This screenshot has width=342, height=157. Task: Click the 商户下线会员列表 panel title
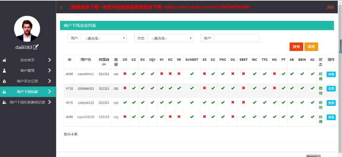click(x=80, y=26)
